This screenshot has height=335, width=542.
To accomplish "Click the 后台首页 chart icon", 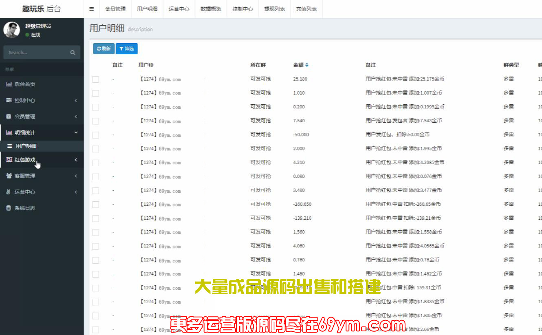I will (9, 84).
